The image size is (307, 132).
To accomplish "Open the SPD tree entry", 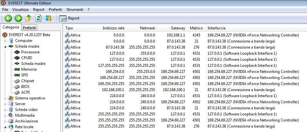I will (24, 75).
